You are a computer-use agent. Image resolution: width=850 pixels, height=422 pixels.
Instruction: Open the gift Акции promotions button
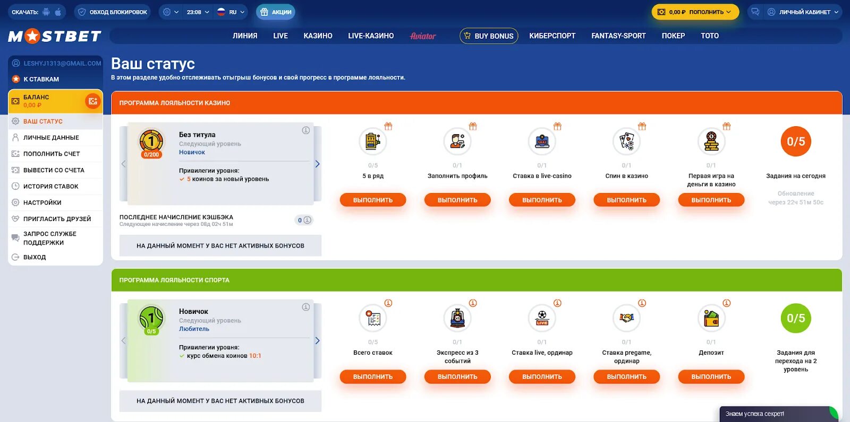[x=276, y=12]
